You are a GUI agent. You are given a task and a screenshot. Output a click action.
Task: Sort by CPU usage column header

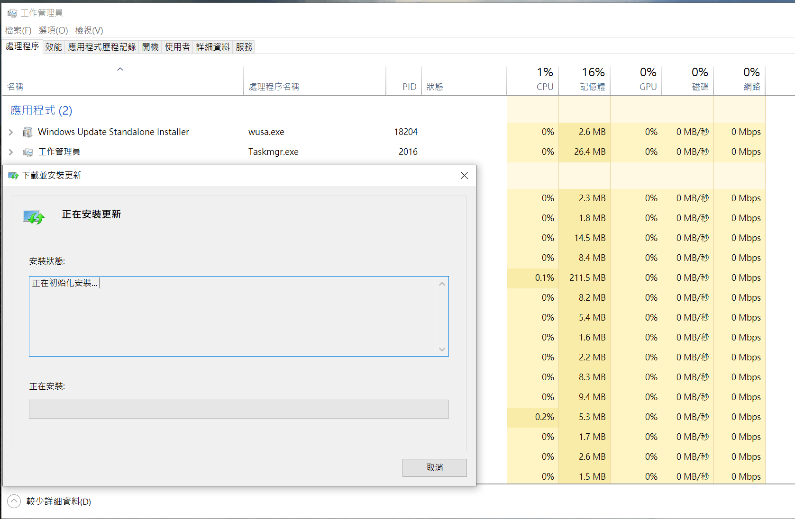point(533,81)
